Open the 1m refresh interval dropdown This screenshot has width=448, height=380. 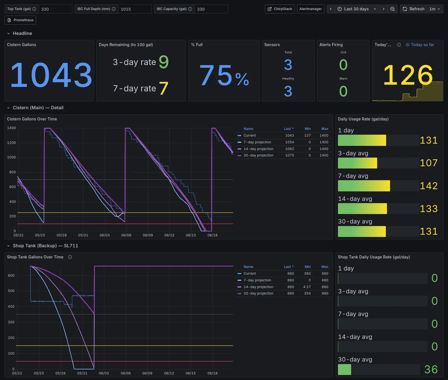click(x=435, y=9)
